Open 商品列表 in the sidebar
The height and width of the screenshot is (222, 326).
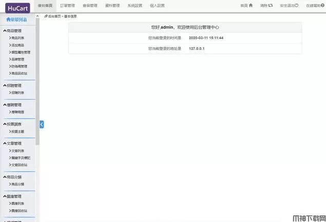(16, 38)
